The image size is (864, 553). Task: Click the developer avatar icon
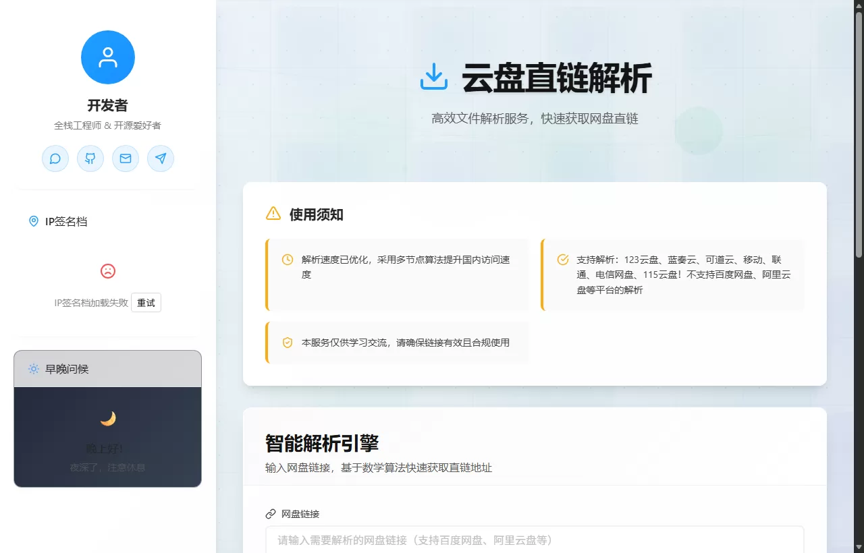[x=108, y=57]
